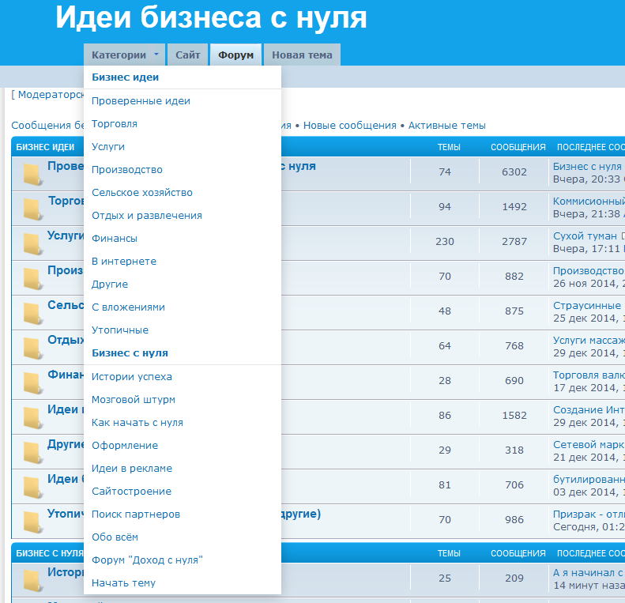This screenshot has width=625, height=603.
Task: Open the Новая тема tab
Action: (302, 55)
